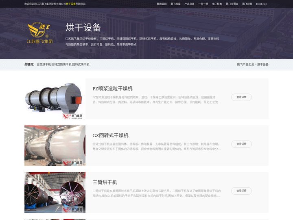
Task: Open PZ喷浆造粒干燥机 product image
Action: click(x=55, y=99)
